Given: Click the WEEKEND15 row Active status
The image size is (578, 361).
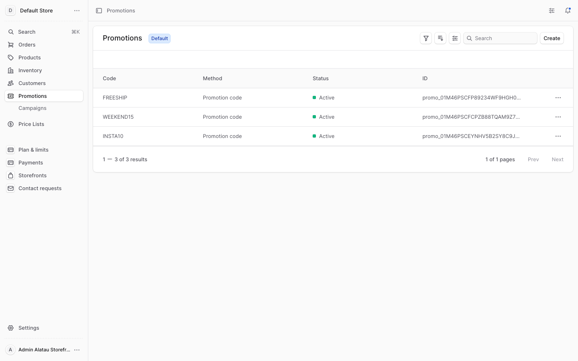Looking at the screenshot, I should [x=324, y=117].
